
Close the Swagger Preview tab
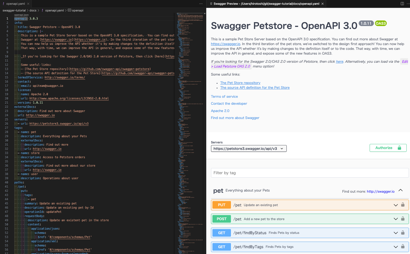click(x=323, y=4)
